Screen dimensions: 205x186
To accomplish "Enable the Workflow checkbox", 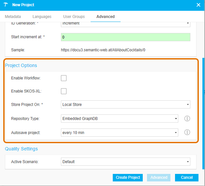I will click(x=64, y=78).
